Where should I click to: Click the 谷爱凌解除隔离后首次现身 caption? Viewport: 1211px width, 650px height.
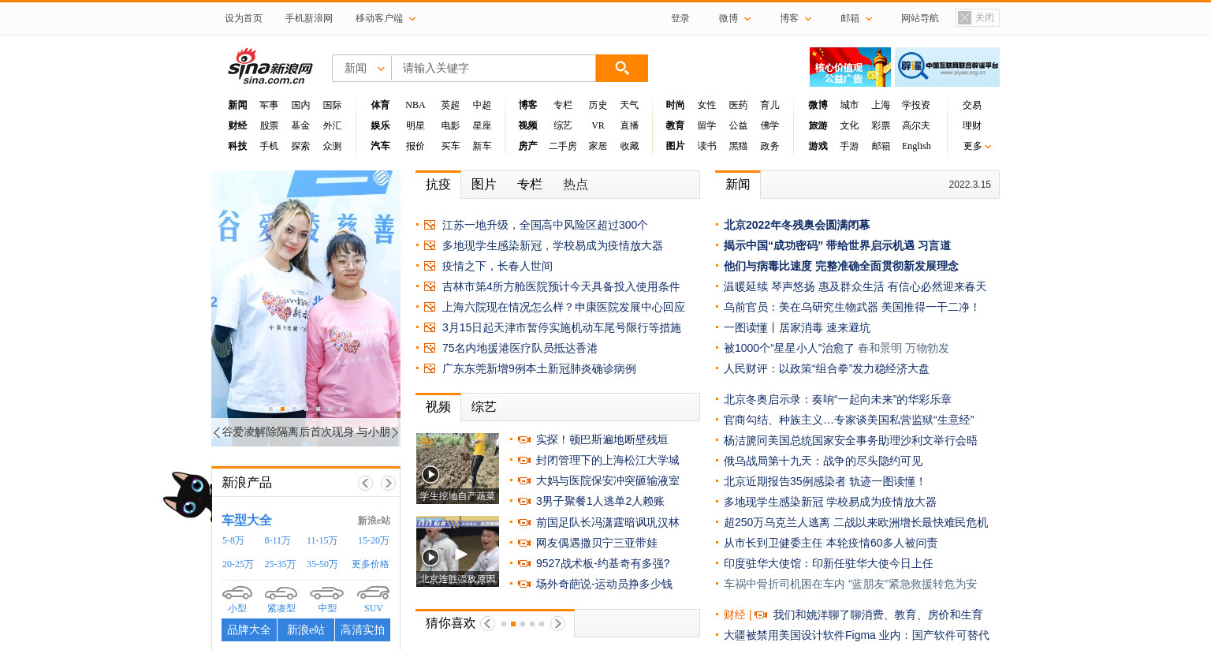pos(306,432)
